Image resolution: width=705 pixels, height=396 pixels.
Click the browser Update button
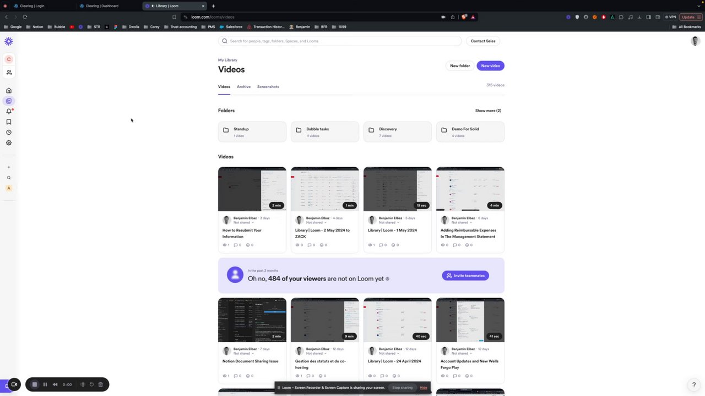691,17
